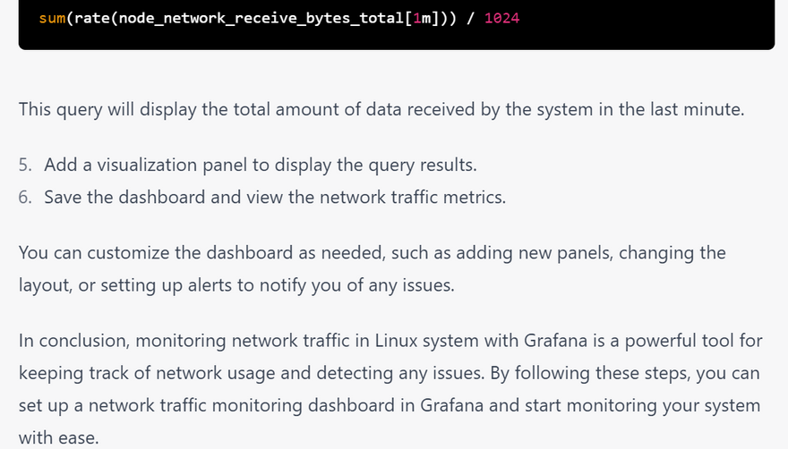Image resolution: width=788 pixels, height=449 pixels.
Task: Click list number "6." marker
Action: [x=25, y=197]
